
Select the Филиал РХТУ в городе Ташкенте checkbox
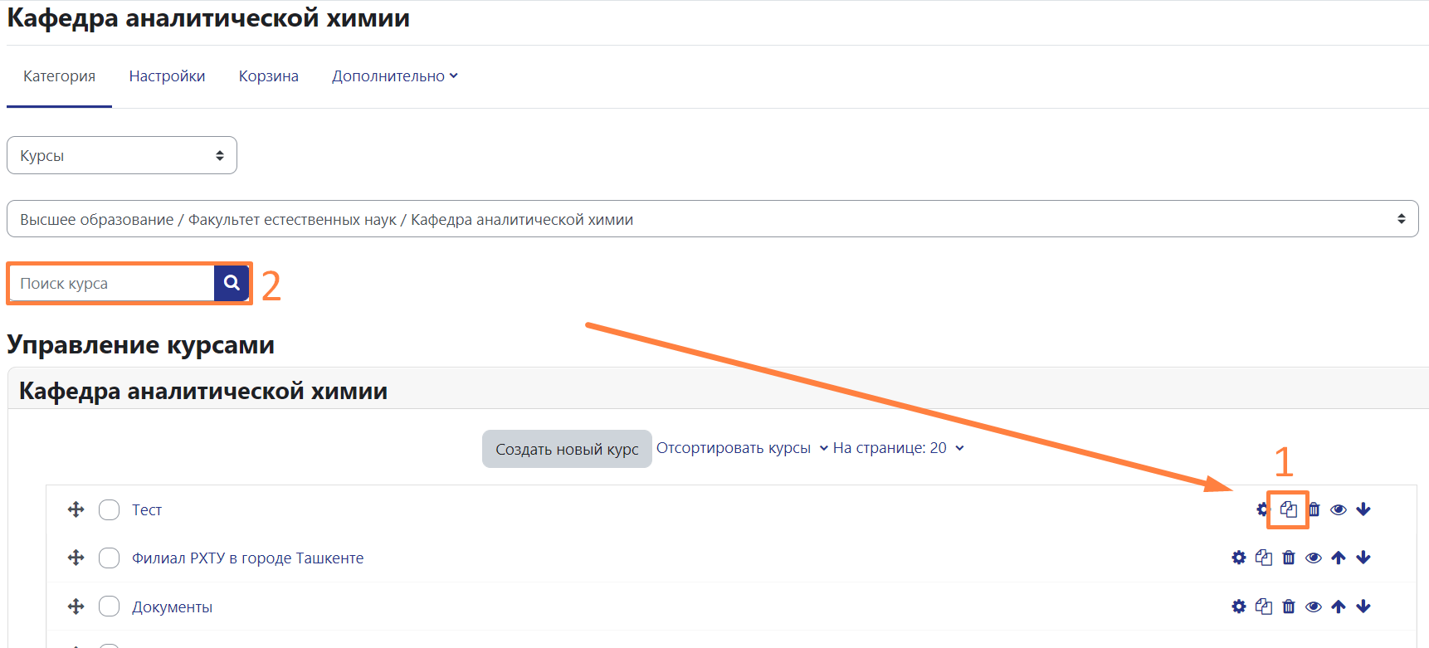(x=109, y=558)
